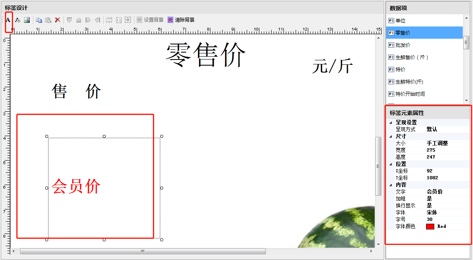Click the copy icon in toolbar
Viewport: 473px width, 260px height.
click(x=39, y=20)
